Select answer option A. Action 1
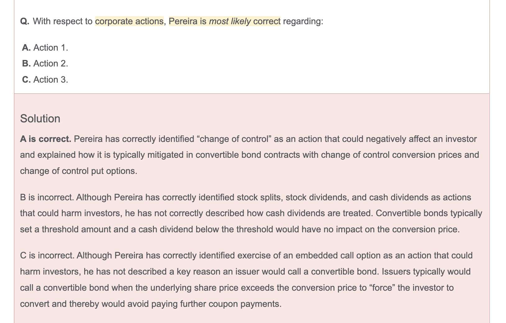This screenshot has width=506, height=323. tap(45, 48)
